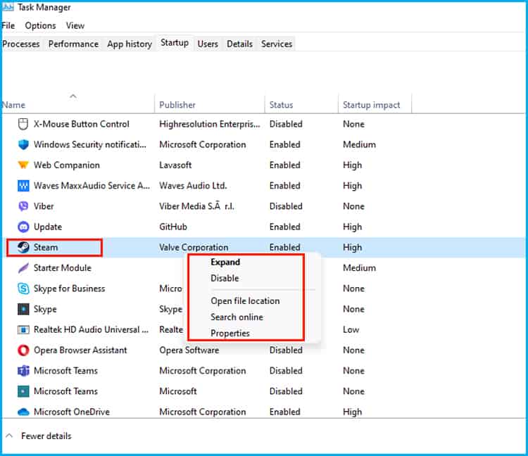Viewport: 528px width, 456px height.
Task: Click Medium impact in Starter Module row
Action: 359,268
